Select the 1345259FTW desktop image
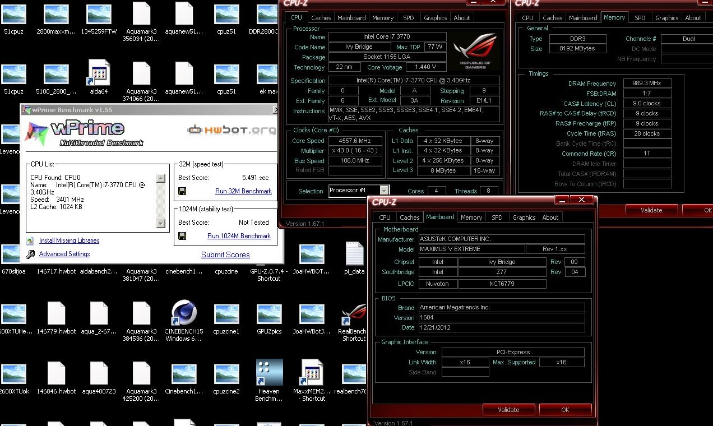 [99, 15]
